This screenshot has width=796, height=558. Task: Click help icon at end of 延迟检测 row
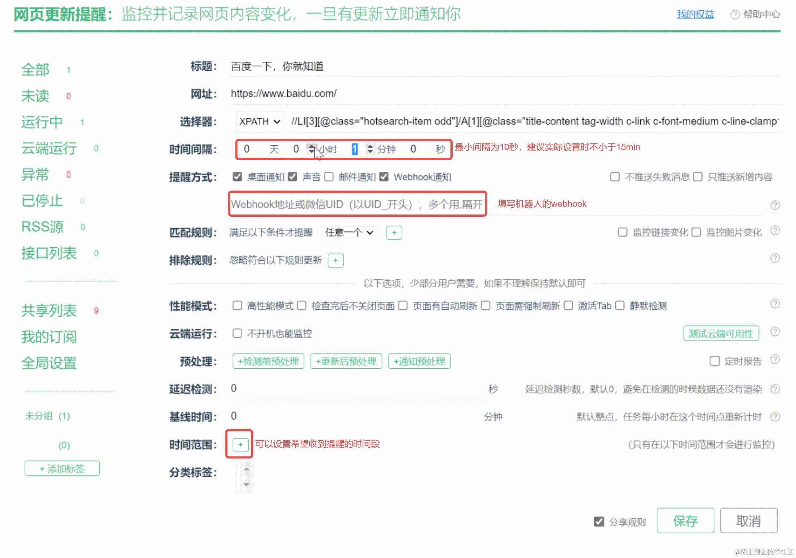[x=775, y=389]
